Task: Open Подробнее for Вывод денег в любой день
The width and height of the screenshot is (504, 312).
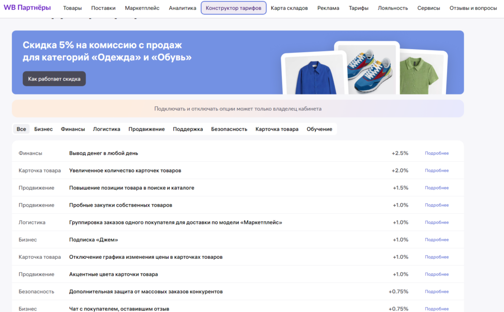Action: (x=437, y=153)
